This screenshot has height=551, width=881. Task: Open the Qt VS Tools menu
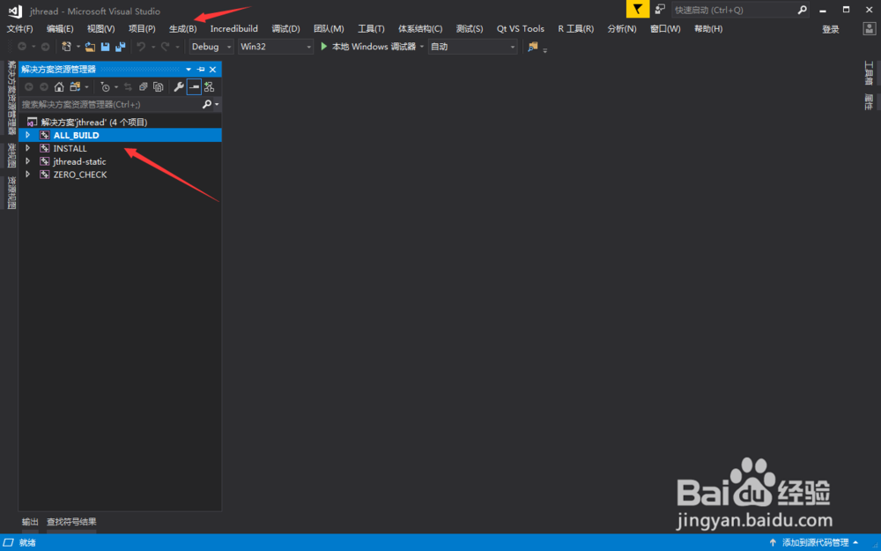click(x=521, y=29)
